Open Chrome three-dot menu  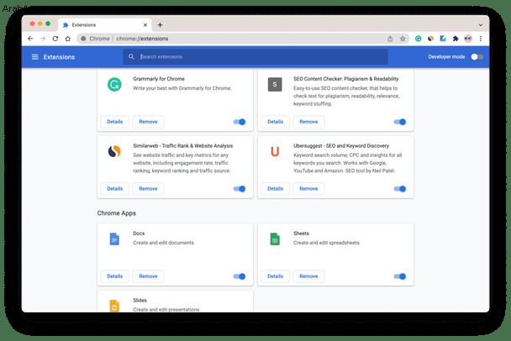tap(481, 39)
